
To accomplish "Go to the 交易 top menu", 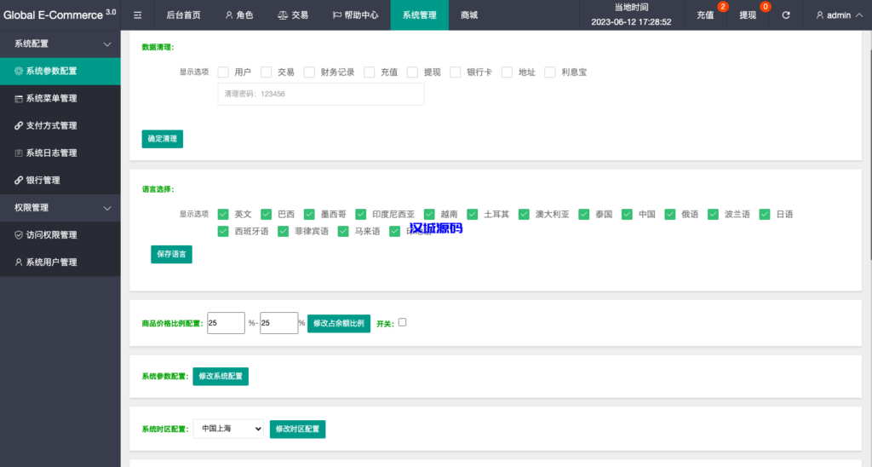I will pyautogui.click(x=293, y=15).
